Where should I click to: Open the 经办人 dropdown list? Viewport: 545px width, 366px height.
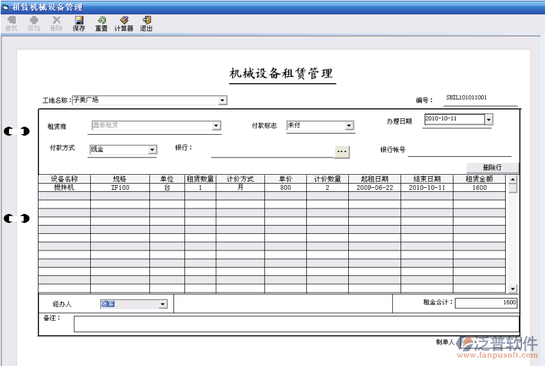163,304
